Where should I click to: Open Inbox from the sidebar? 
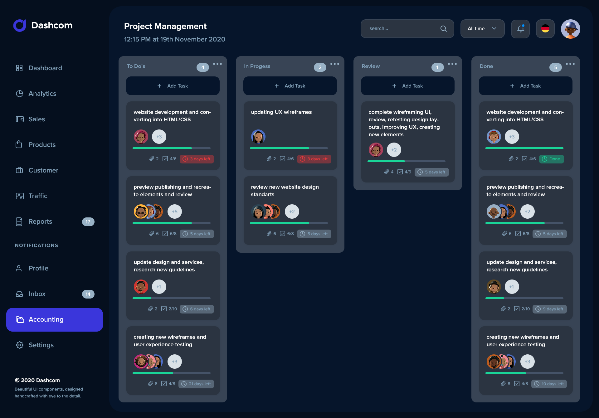click(37, 294)
